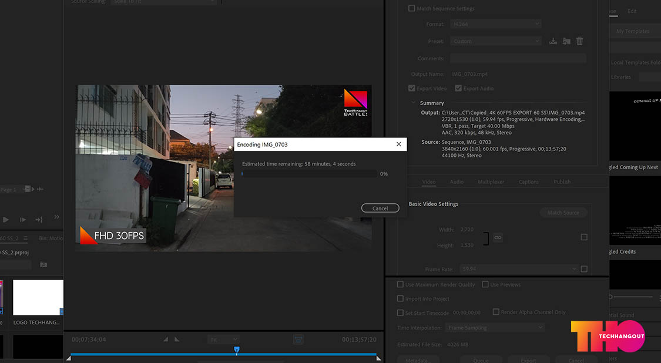The image size is (661, 363).
Task: Enable the Set Start Timecode checkbox
Action: [x=400, y=312]
